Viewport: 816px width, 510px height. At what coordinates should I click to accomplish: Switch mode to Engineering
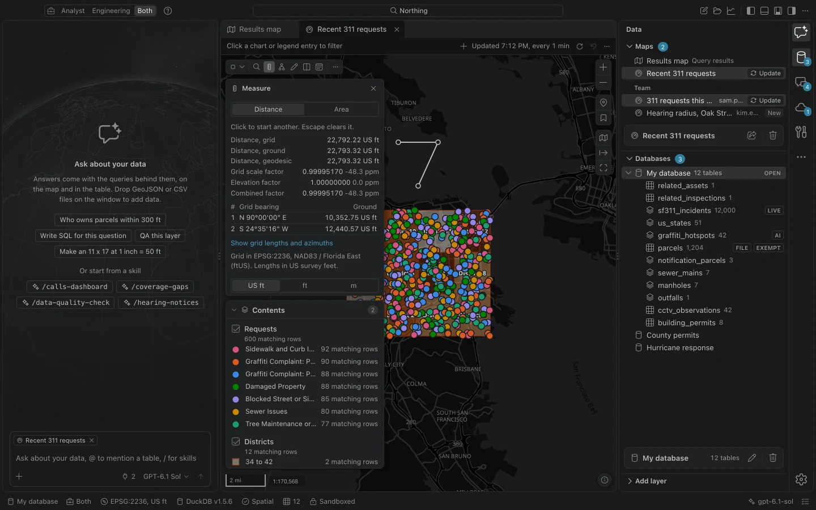tap(111, 11)
